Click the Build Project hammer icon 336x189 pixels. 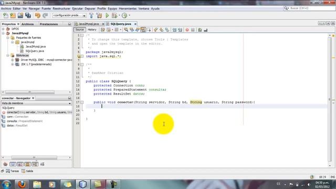point(91,15)
